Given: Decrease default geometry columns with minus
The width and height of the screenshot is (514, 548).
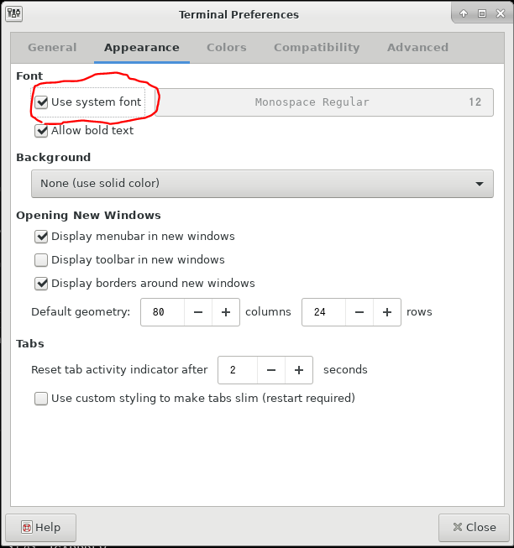Looking at the screenshot, I should point(198,312).
